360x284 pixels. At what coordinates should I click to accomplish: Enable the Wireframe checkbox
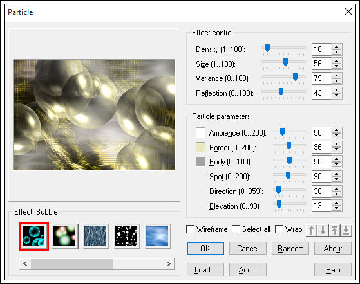click(191, 229)
